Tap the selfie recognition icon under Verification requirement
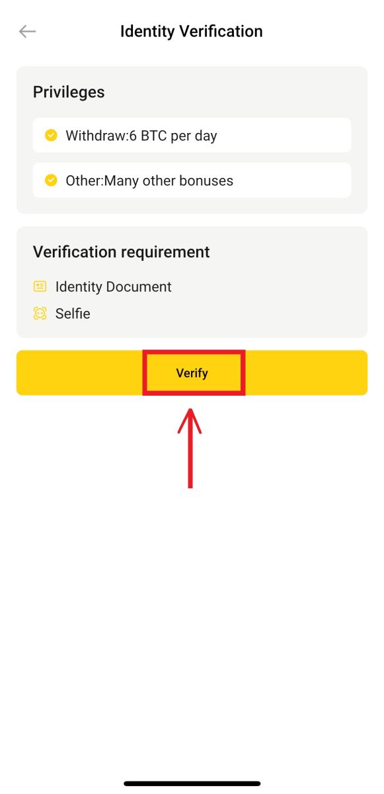 coord(40,313)
